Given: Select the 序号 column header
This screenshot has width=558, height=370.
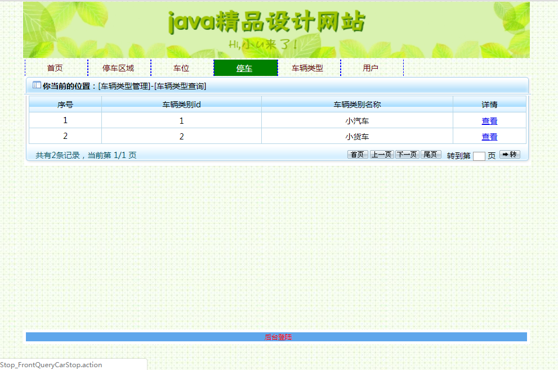Looking at the screenshot, I should [x=65, y=105].
